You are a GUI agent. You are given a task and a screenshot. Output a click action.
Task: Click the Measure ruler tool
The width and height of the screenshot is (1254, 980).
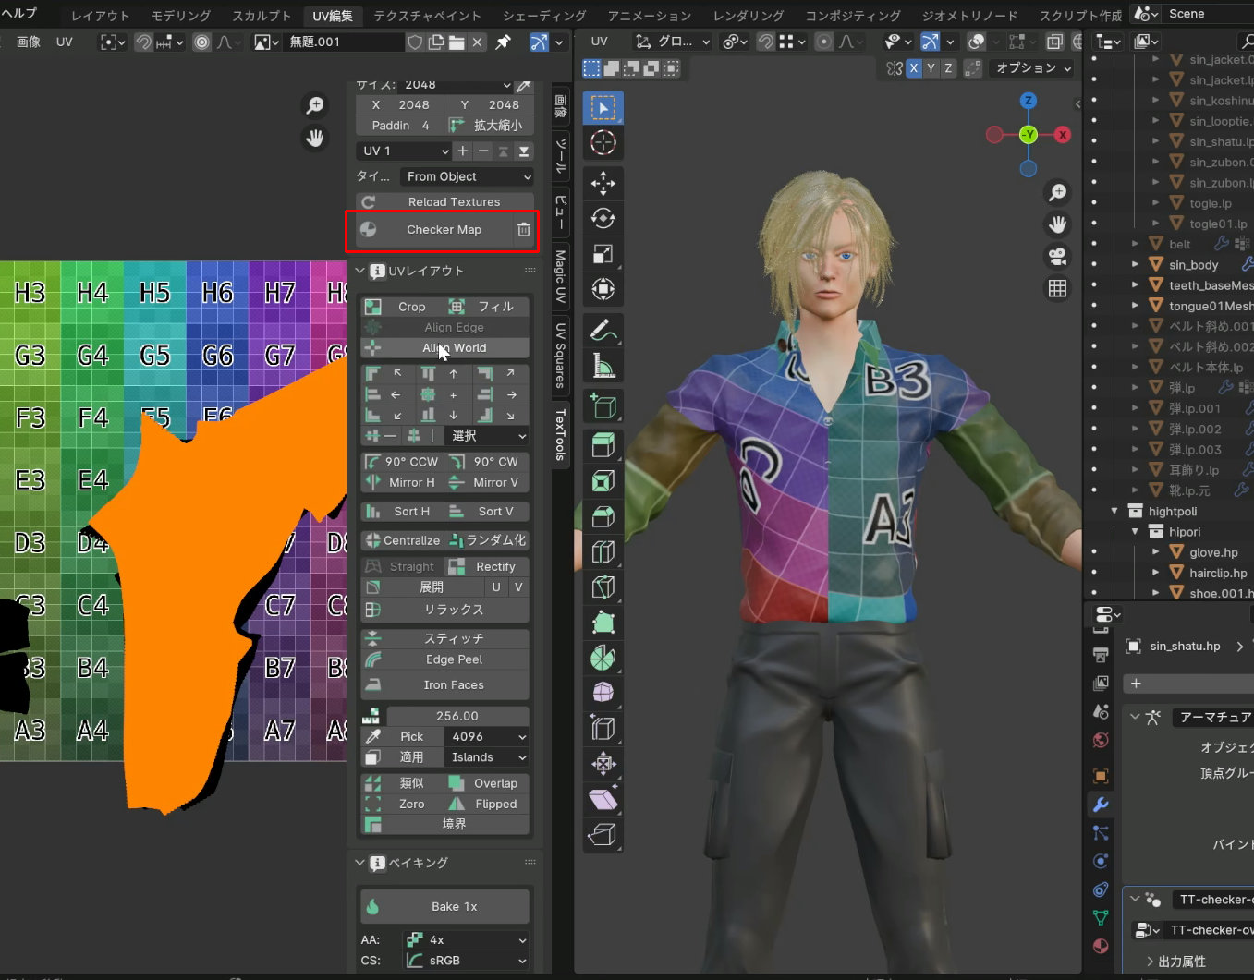click(603, 367)
